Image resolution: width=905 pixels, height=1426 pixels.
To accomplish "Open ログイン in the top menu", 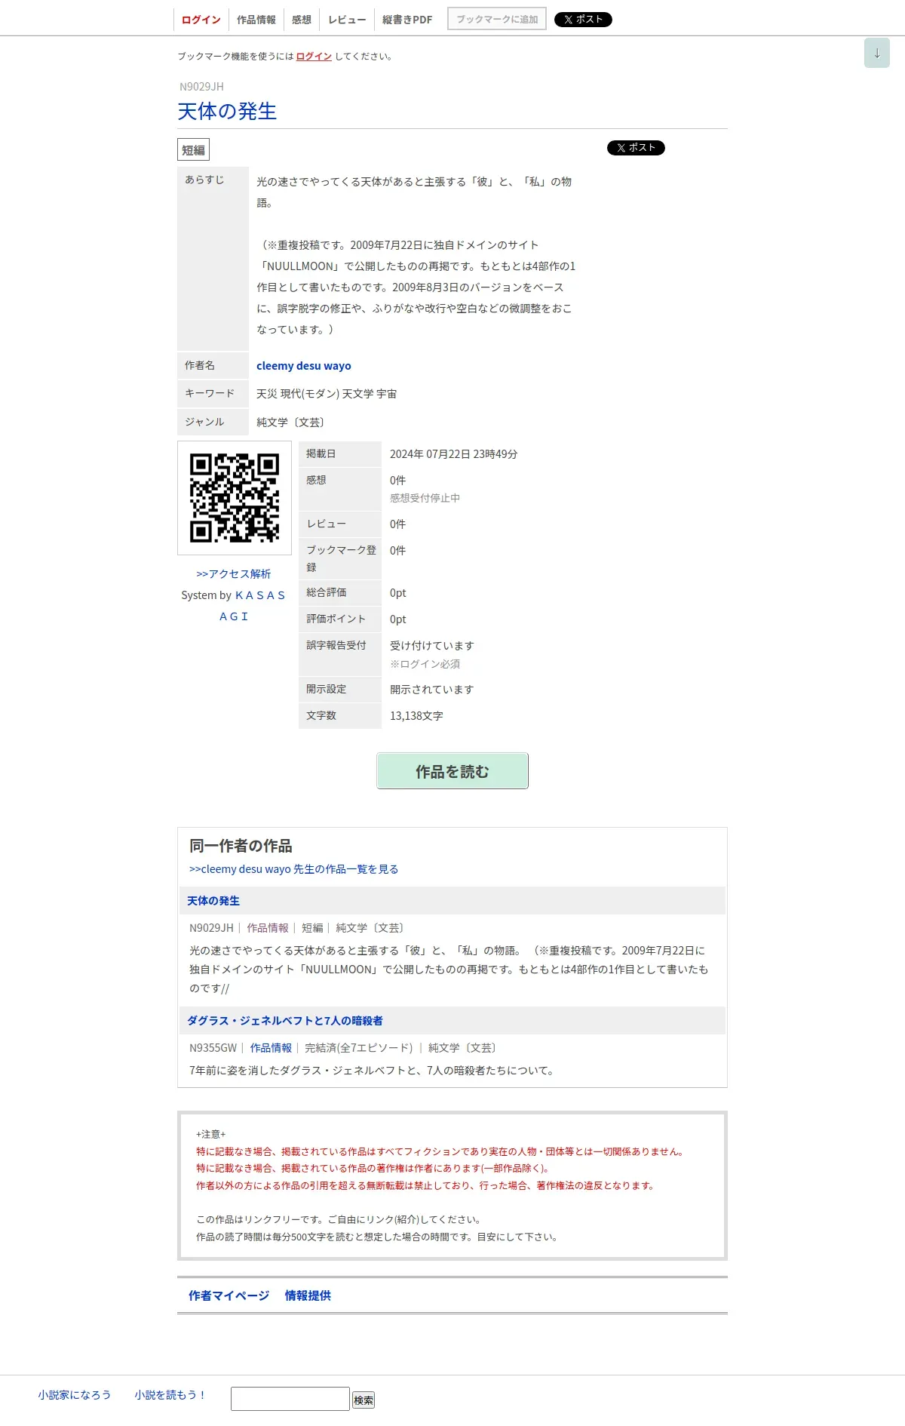I will coord(201,20).
